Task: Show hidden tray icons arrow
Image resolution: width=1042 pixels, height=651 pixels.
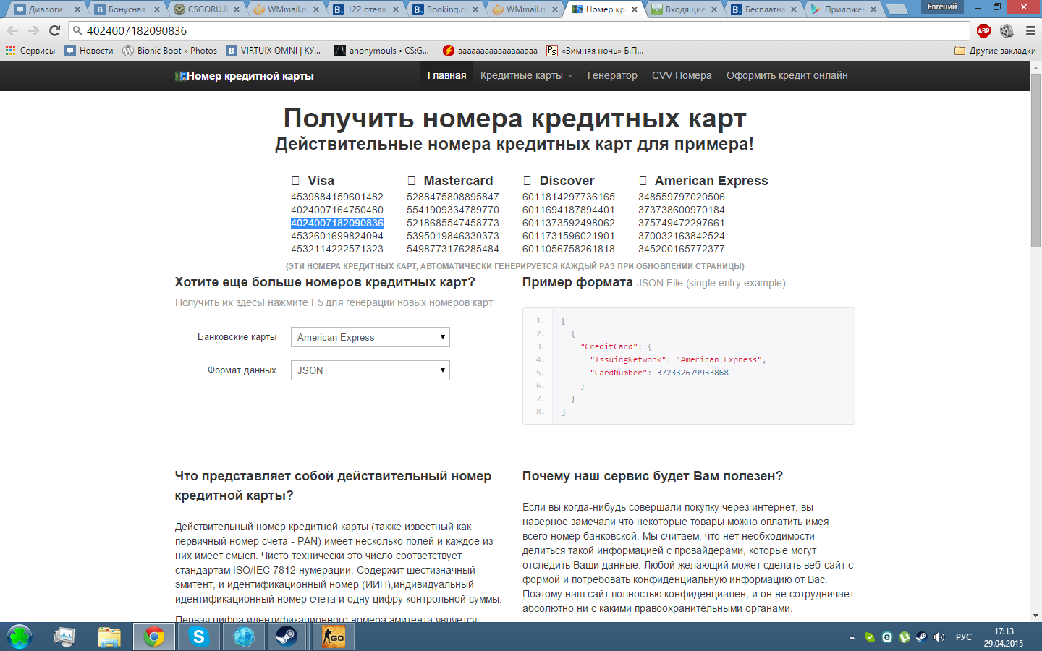Action: (x=852, y=637)
